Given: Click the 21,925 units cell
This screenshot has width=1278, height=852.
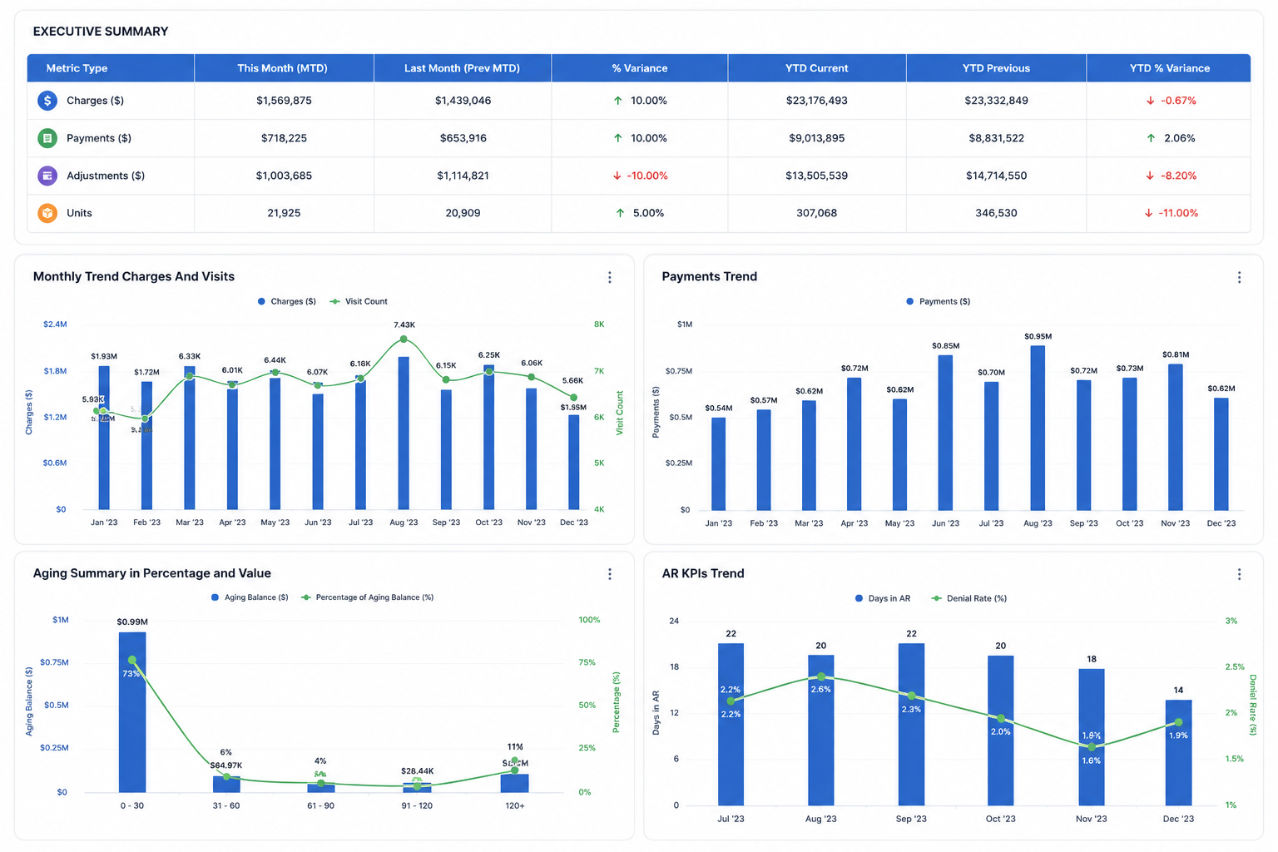Looking at the screenshot, I should (x=284, y=213).
